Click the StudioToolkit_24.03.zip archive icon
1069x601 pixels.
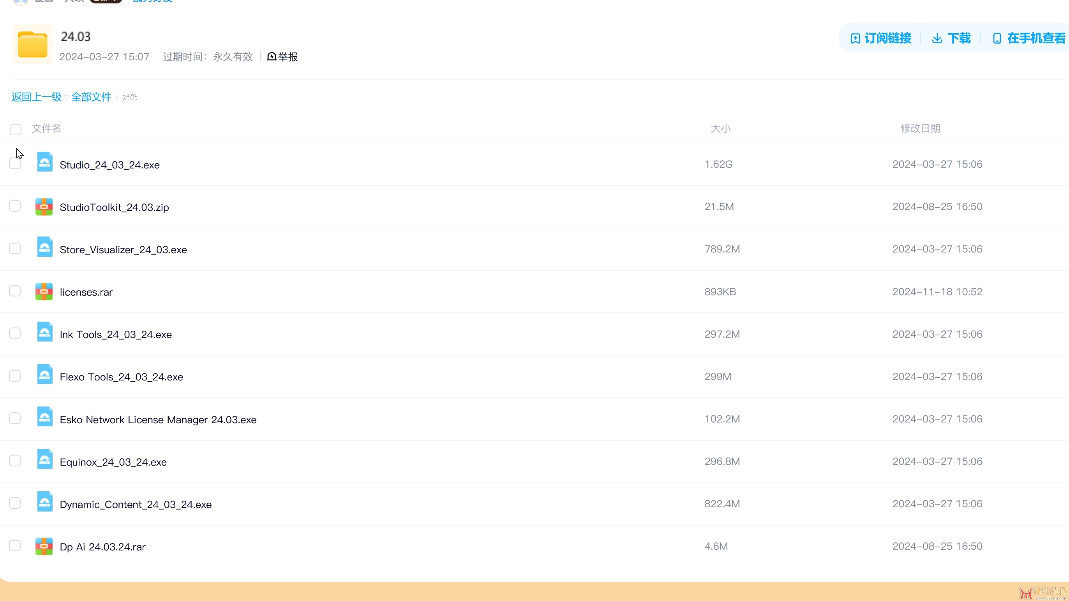coord(44,207)
